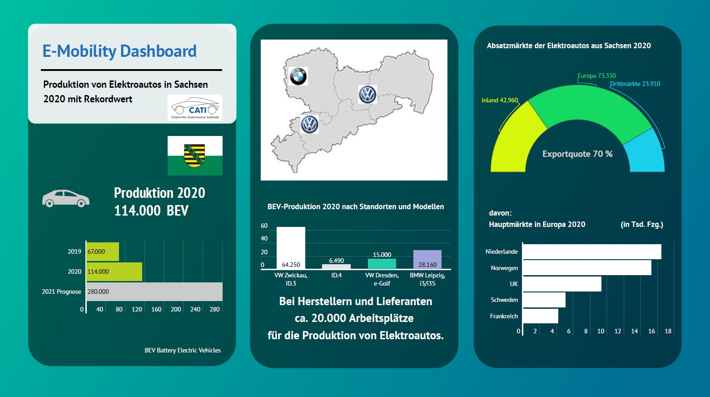Select the Frankreich bar in Hauptmärkte chart
Screen dimensions: 710x397
click(x=541, y=316)
